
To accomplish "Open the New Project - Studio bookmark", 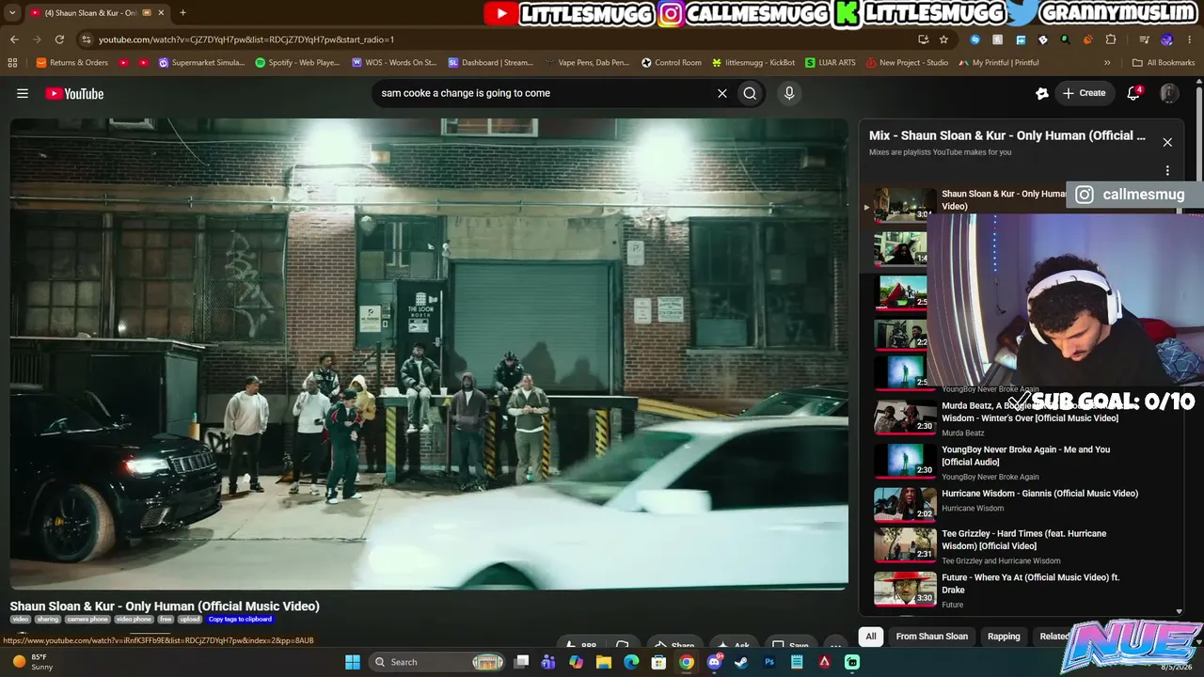I will coord(907,63).
